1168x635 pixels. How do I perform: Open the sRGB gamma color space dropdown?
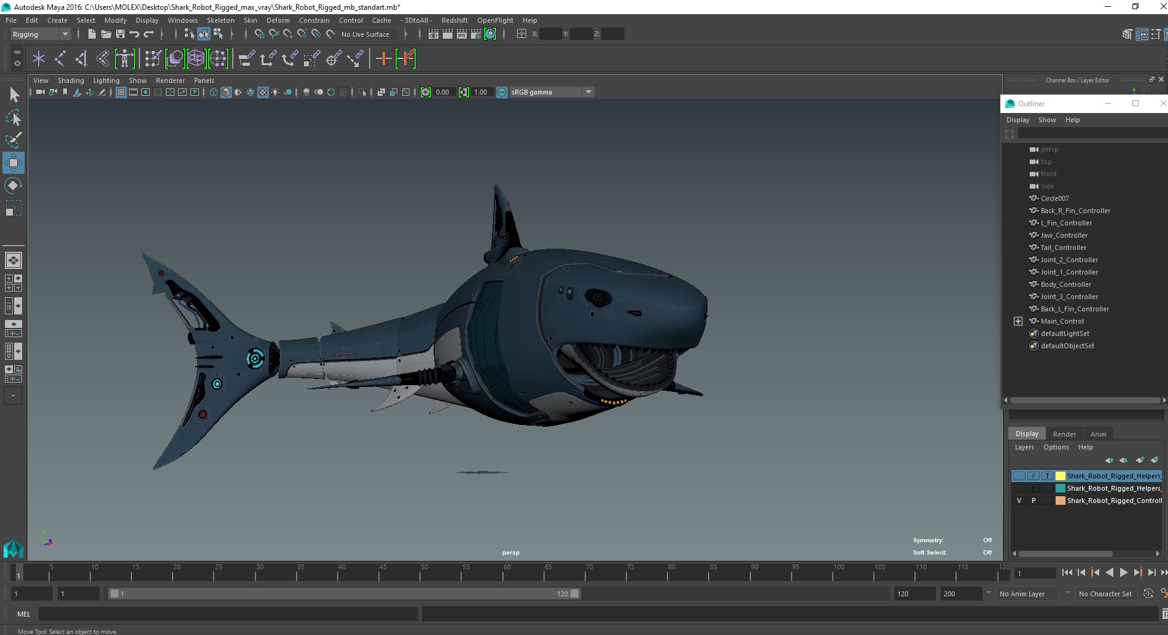click(588, 92)
